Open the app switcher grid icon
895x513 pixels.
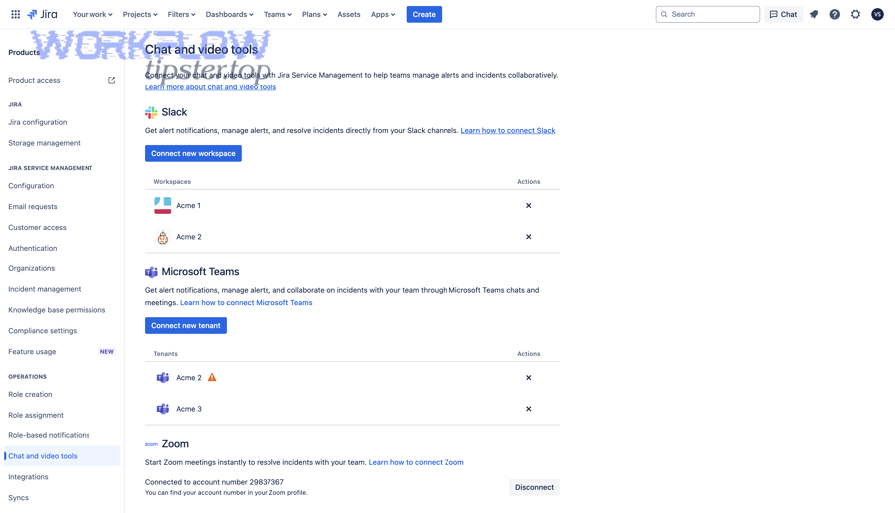click(x=15, y=14)
